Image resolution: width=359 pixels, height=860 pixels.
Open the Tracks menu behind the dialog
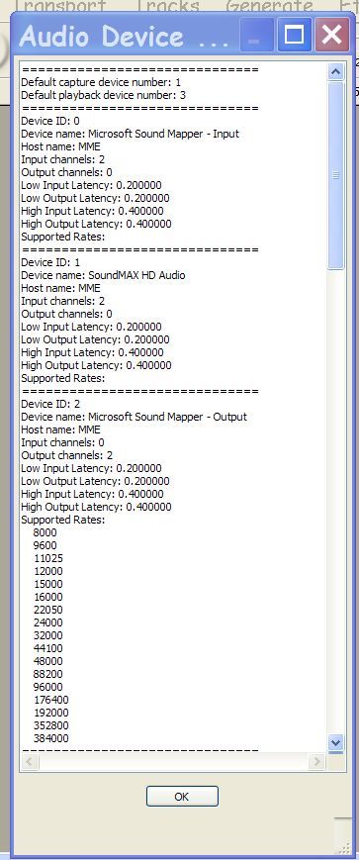click(167, 6)
